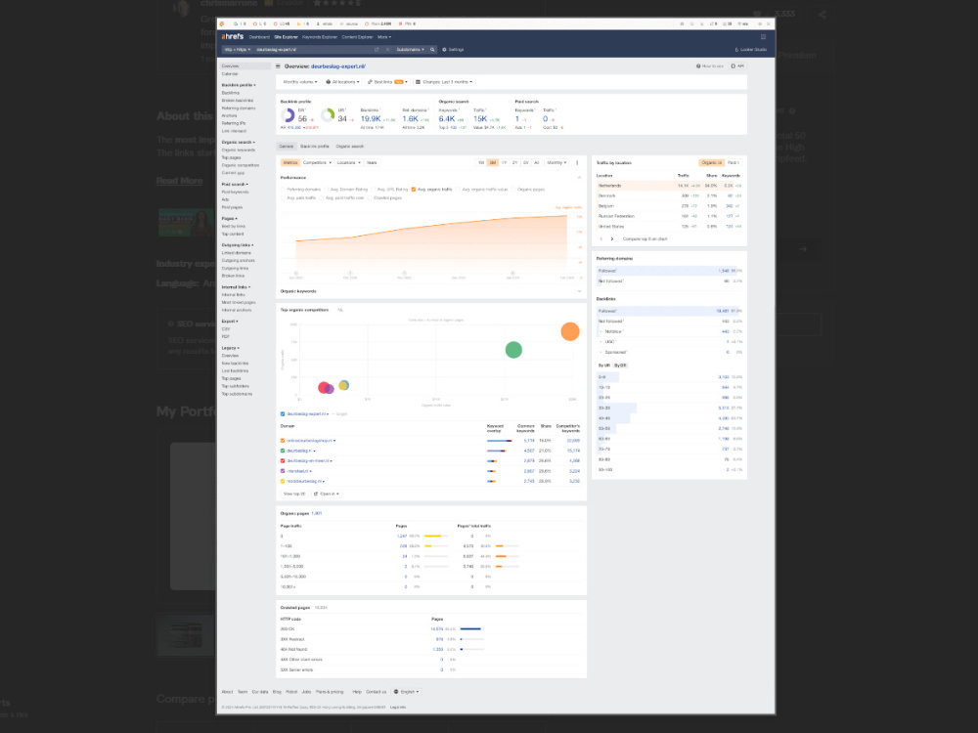Viewport: 978px width, 733px height.
Task: Go to next page in Traffic by location
Action: (x=612, y=238)
